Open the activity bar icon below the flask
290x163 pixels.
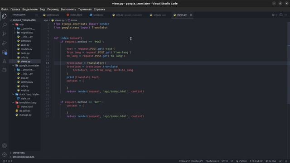tap(5, 70)
